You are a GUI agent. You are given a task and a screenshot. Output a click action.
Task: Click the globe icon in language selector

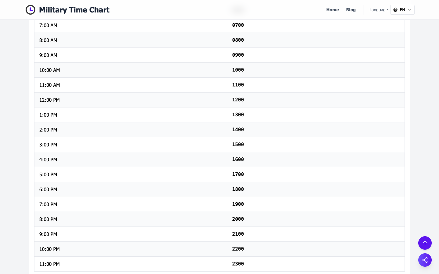click(x=395, y=10)
